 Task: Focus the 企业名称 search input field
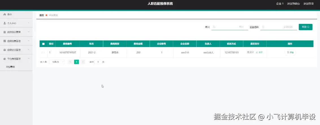click(x=279, y=27)
